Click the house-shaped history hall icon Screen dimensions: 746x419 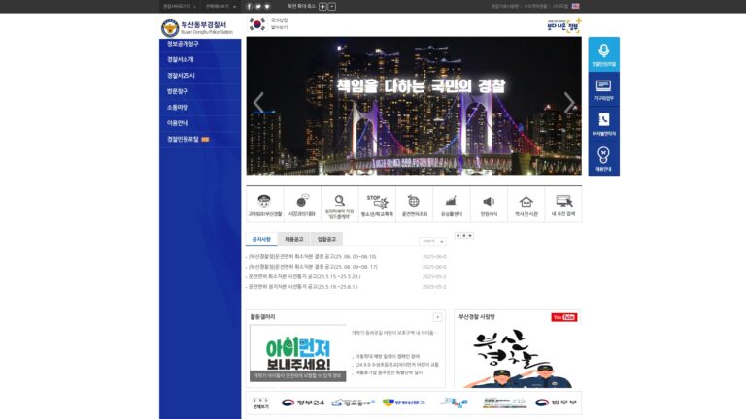coord(526,205)
